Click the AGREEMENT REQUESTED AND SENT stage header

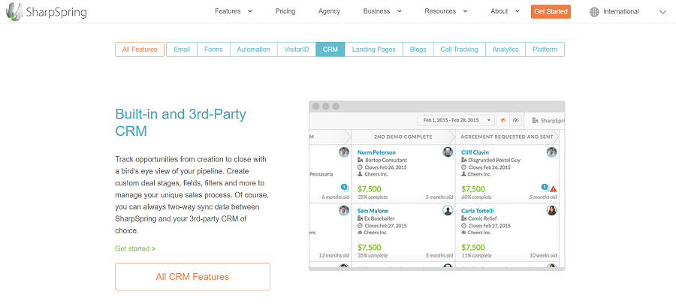point(506,137)
